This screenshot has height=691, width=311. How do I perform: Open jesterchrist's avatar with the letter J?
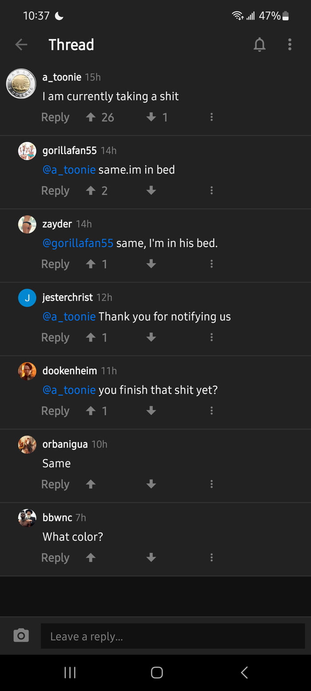tap(27, 298)
